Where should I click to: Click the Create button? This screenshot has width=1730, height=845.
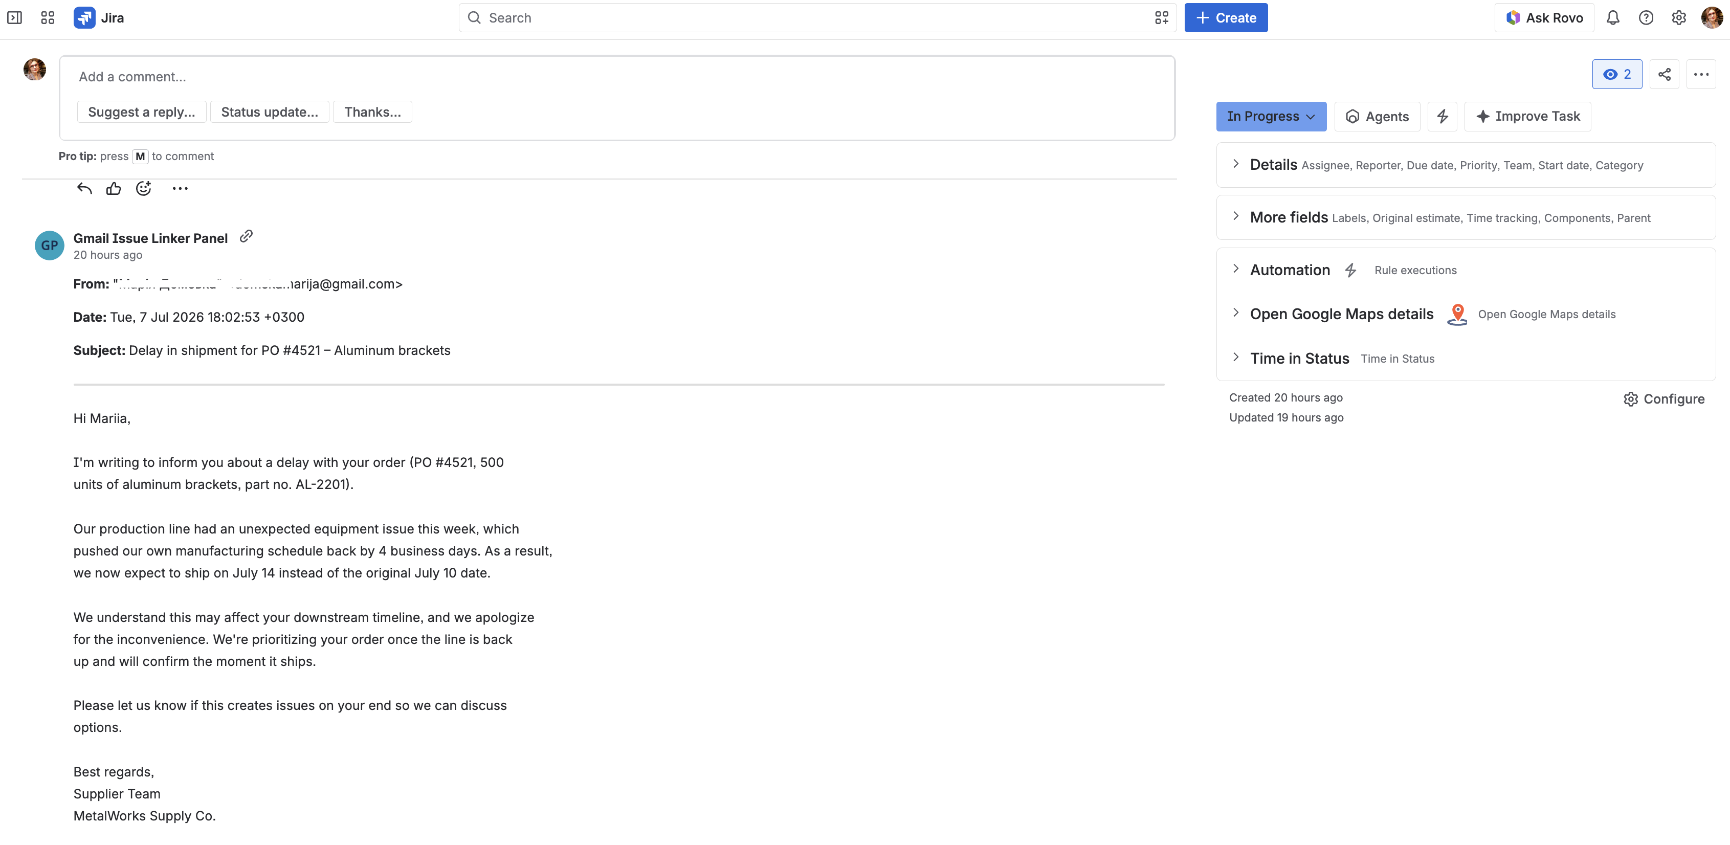coord(1226,18)
